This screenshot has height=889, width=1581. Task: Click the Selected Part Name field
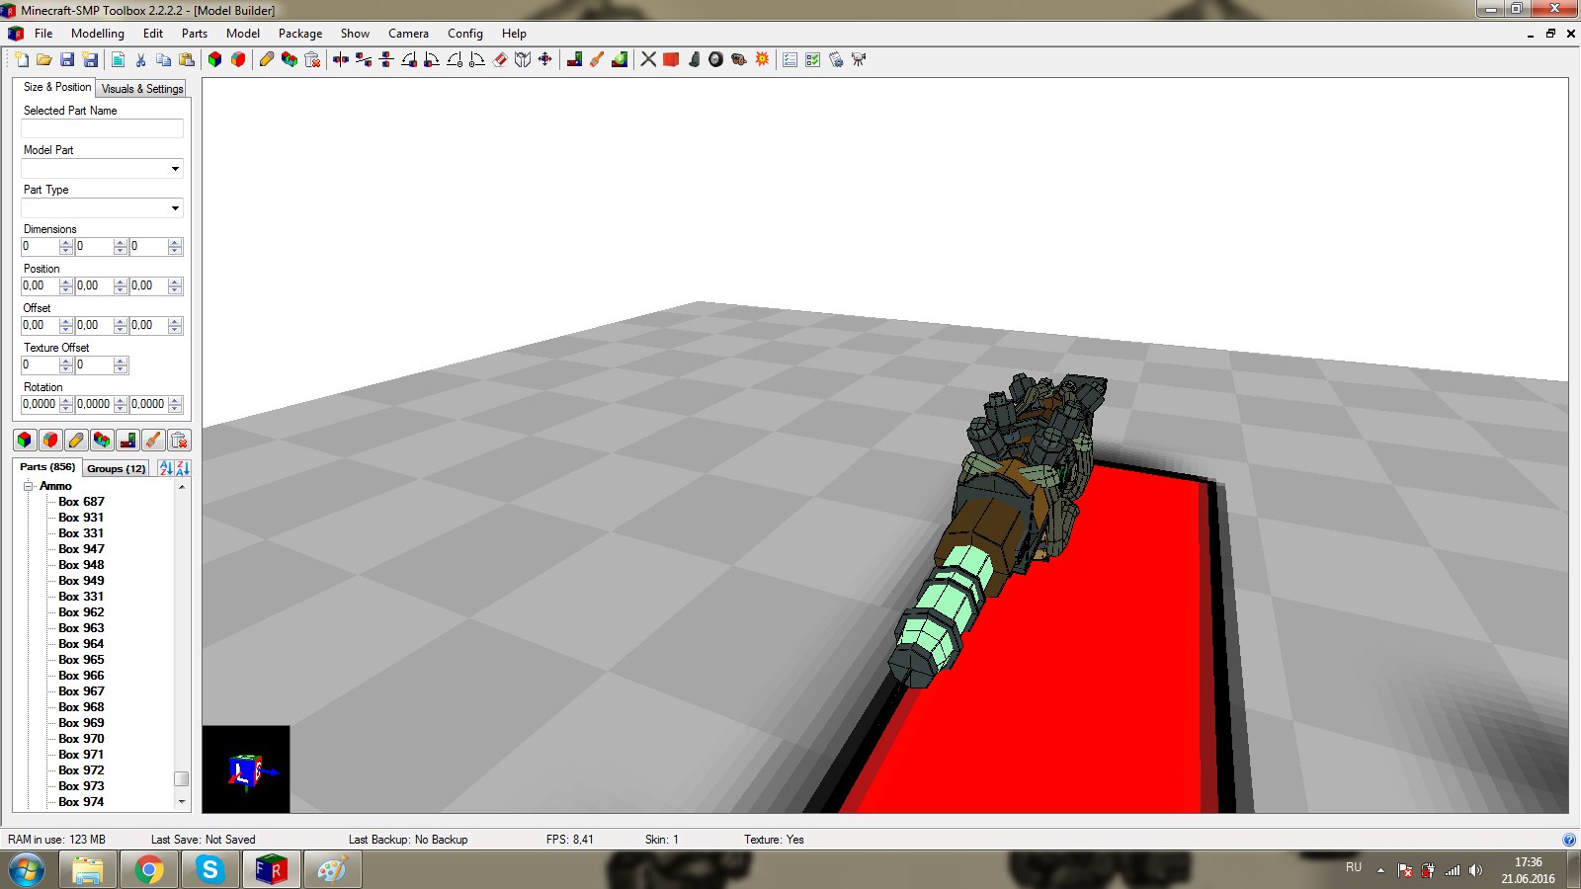click(x=103, y=129)
